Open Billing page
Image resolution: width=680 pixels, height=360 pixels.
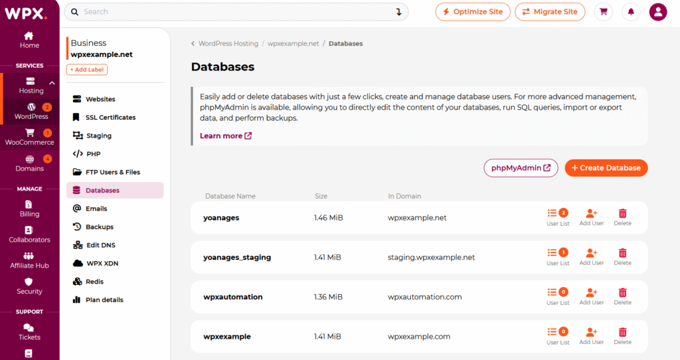(29, 209)
